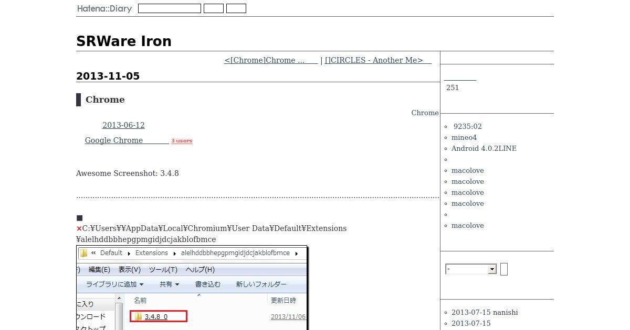This screenshot has height=330, width=630.
Task: Click 新しいフォルダー in the Explorer toolbar
Action: point(261,284)
